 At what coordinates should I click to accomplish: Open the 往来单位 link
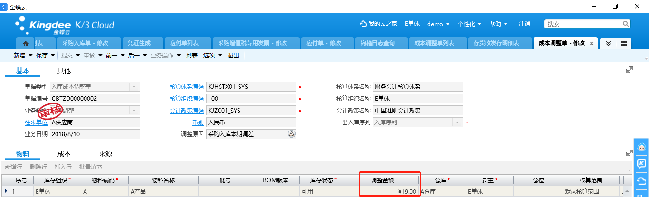(x=36, y=122)
